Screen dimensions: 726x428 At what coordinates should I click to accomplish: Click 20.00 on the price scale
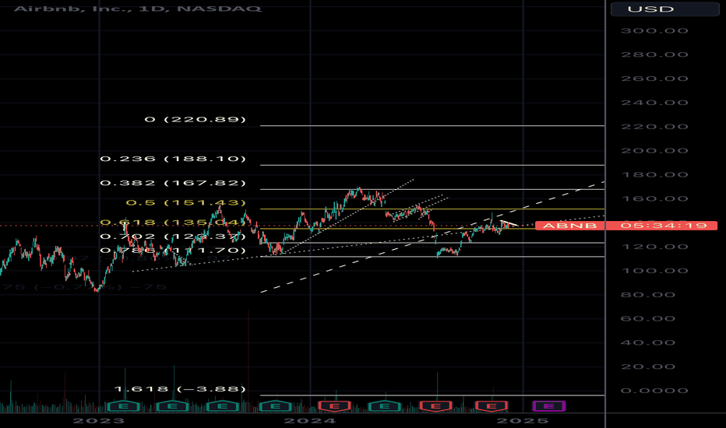coord(648,367)
